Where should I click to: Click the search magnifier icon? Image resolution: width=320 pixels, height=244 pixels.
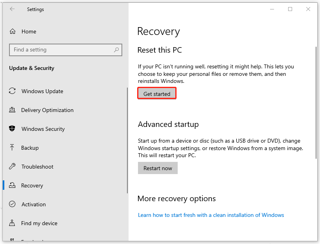116,50
